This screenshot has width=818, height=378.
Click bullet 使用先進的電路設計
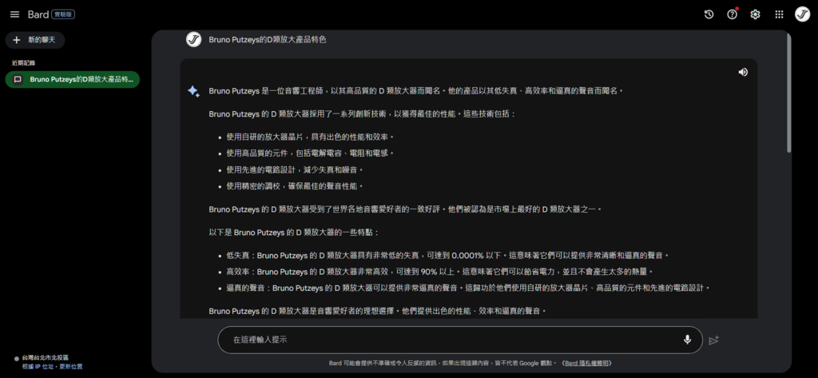pyautogui.click(x=295, y=169)
